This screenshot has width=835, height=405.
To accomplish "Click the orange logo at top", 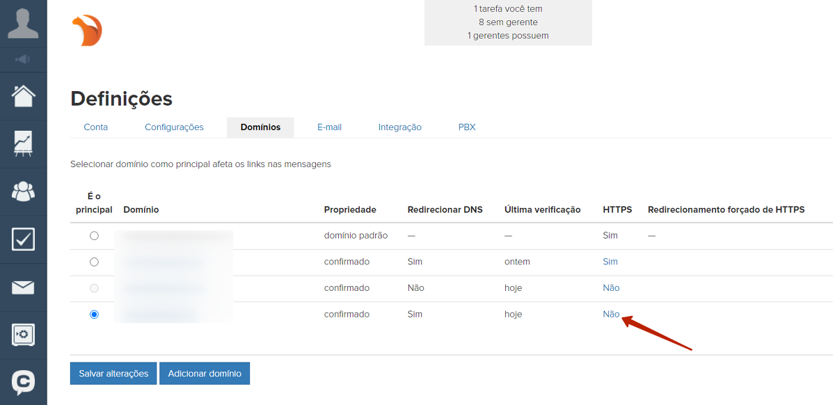I will click(x=87, y=31).
